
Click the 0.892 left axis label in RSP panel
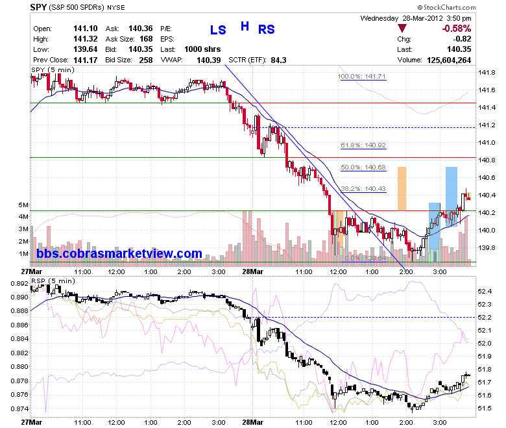tap(19, 284)
